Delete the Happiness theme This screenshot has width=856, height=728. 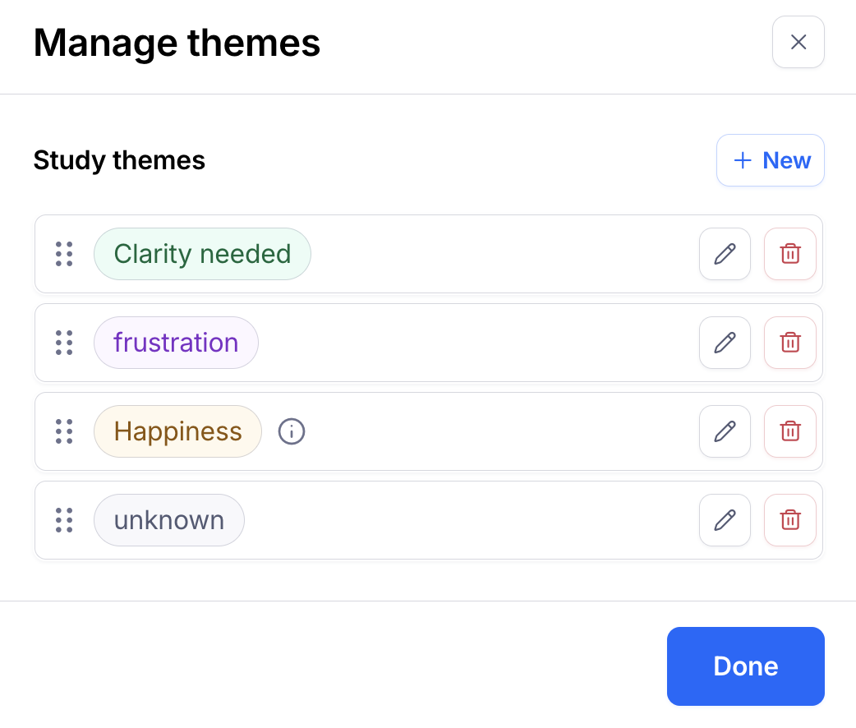pos(790,431)
